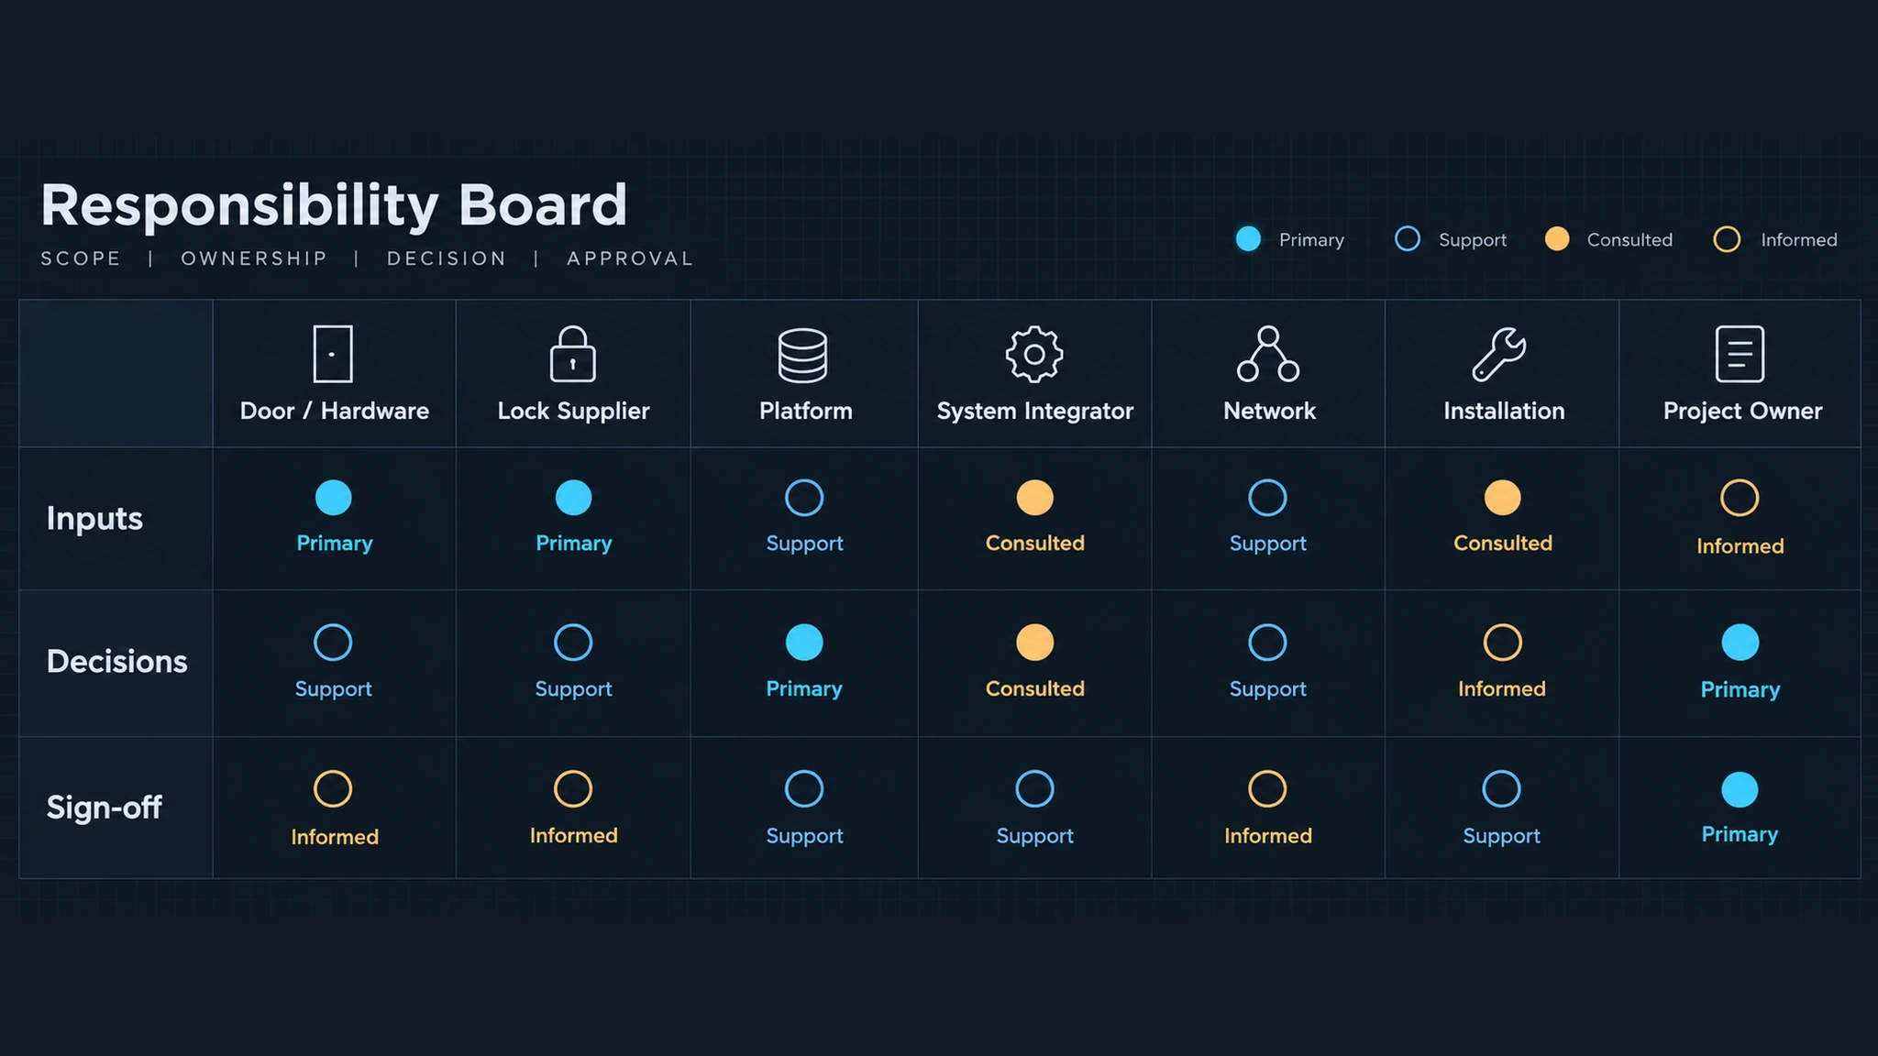
Task: Select the filled Primary dot for Inputs Door / Hardware
Action: (334, 498)
